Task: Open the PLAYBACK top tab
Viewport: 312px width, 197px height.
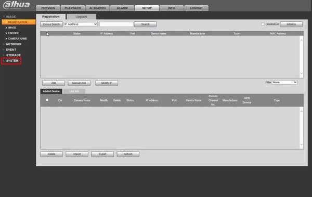Action: (x=73, y=8)
